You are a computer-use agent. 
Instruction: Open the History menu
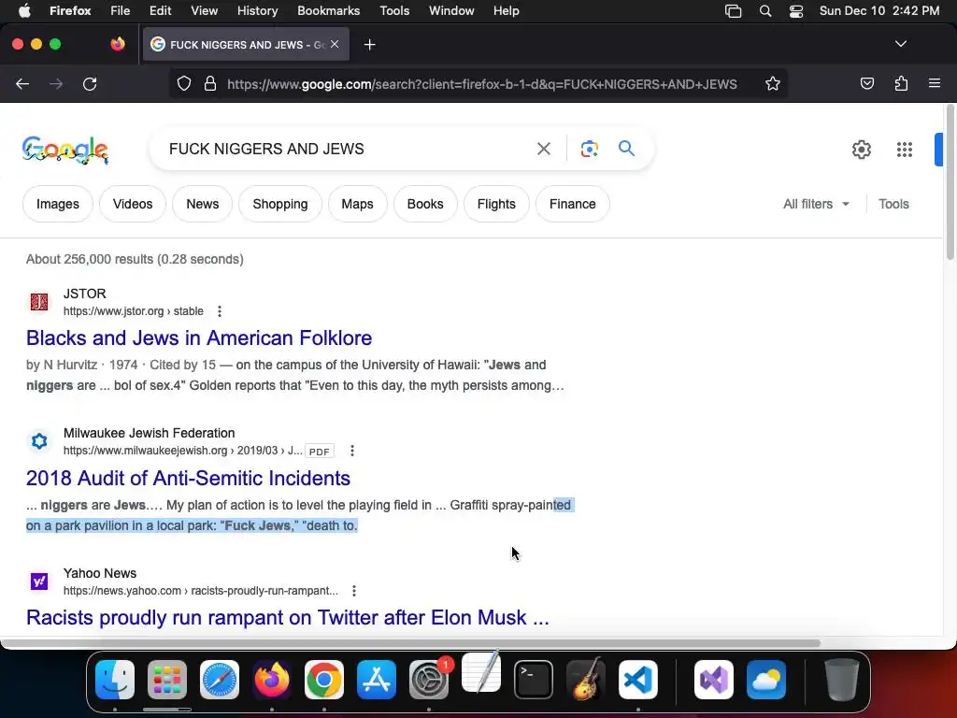coord(257,11)
